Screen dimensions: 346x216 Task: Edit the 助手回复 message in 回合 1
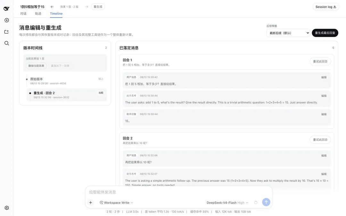pos(324,114)
